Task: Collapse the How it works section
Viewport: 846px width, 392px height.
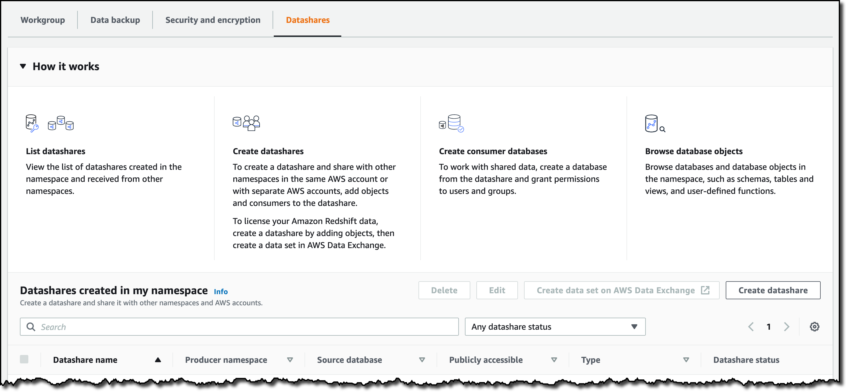Action: (23, 66)
